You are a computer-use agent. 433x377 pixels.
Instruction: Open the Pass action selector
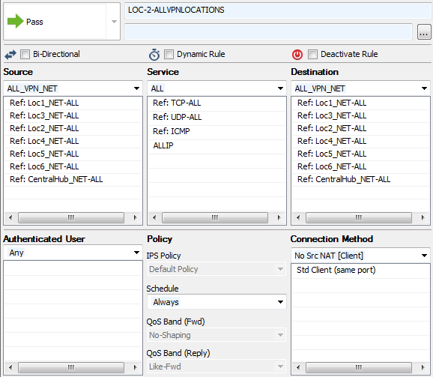[62, 21]
